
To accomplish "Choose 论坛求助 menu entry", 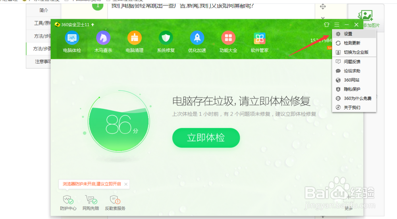I will [x=354, y=71].
